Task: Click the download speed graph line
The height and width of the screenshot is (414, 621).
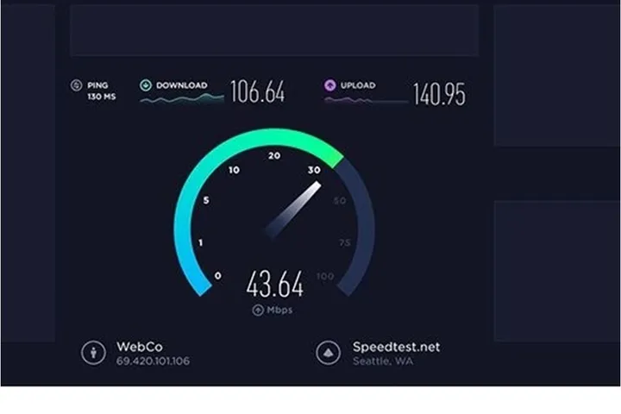Action: point(182,98)
